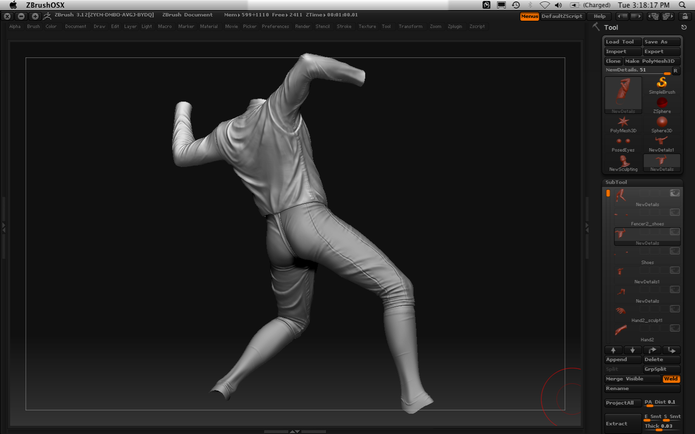Open the Stroke menu

(x=344, y=27)
